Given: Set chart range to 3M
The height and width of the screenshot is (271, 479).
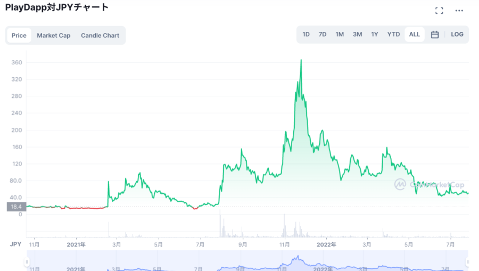Looking at the screenshot, I should [x=358, y=35].
